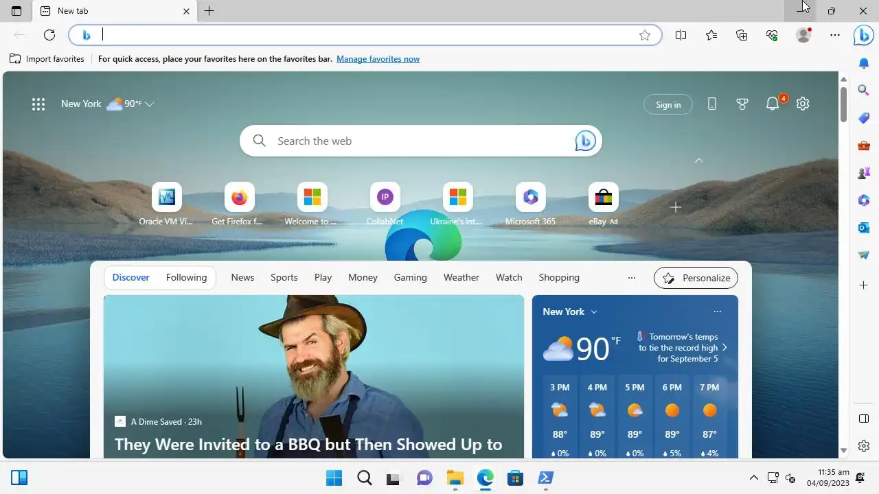Open tomorrow's temps record high arrow
The height and width of the screenshot is (494, 879).
point(724,347)
